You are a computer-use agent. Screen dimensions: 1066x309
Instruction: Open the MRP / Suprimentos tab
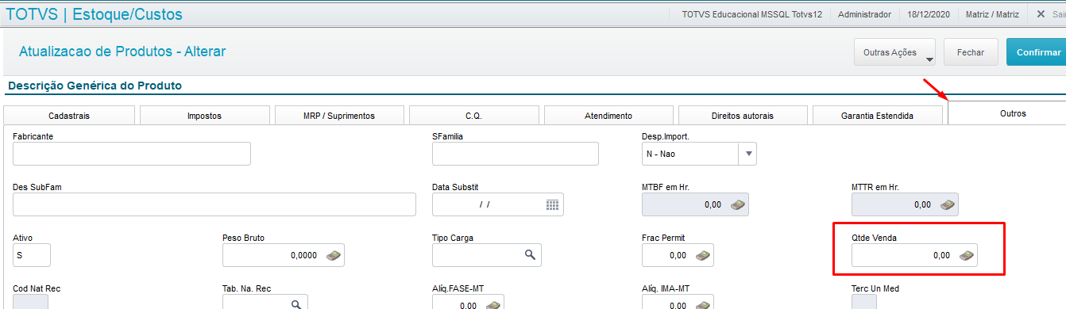tap(338, 116)
